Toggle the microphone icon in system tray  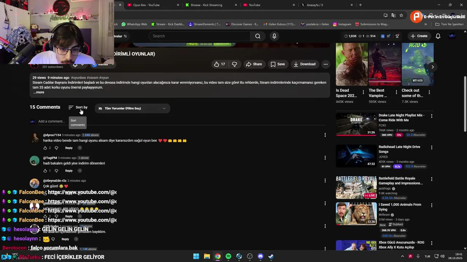pyautogui.click(x=418, y=256)
